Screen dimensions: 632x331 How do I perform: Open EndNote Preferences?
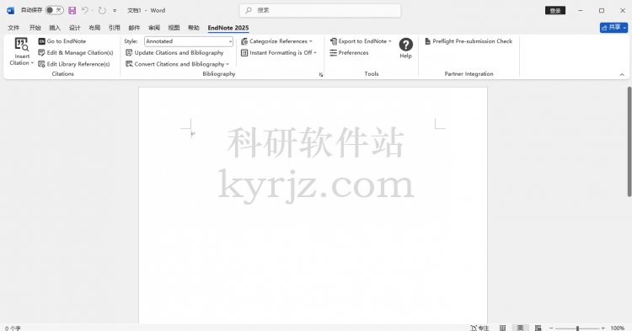[349, 53]
